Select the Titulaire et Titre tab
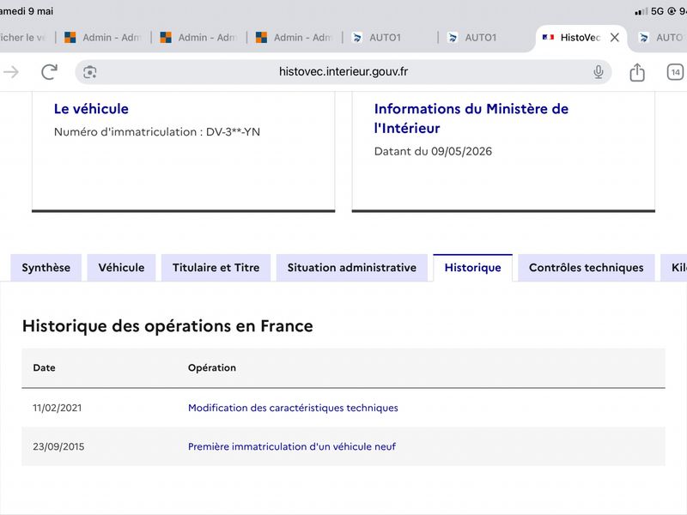This screenshot has height=515, width=687. [216, 268]
